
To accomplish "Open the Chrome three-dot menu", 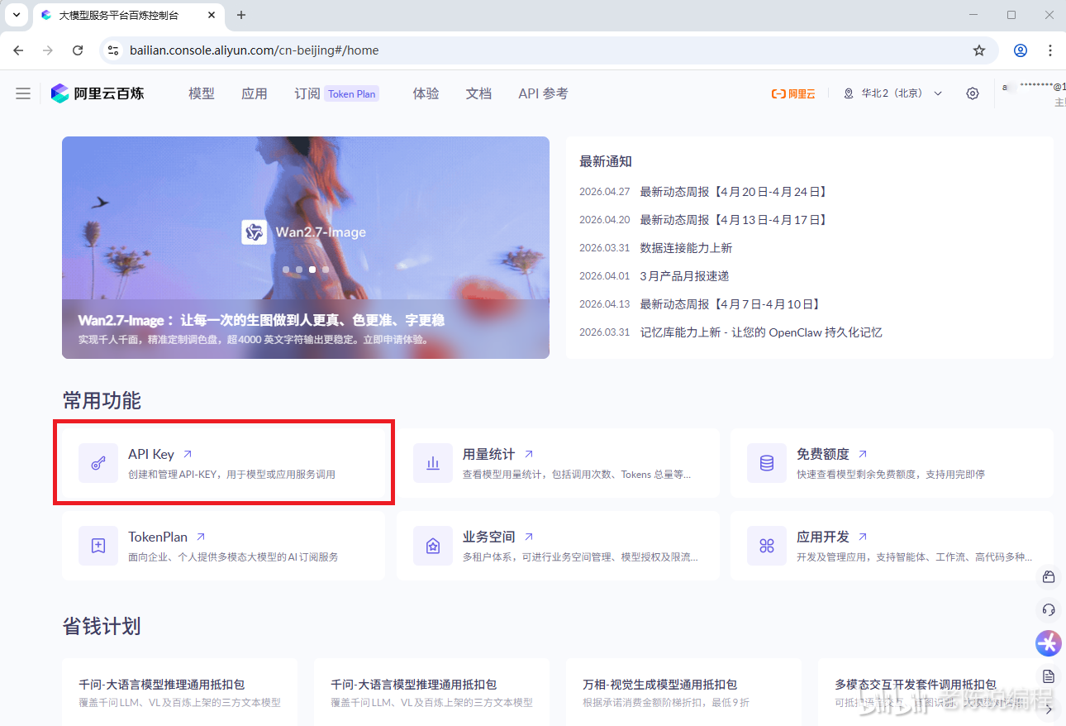I will 1050,50.
